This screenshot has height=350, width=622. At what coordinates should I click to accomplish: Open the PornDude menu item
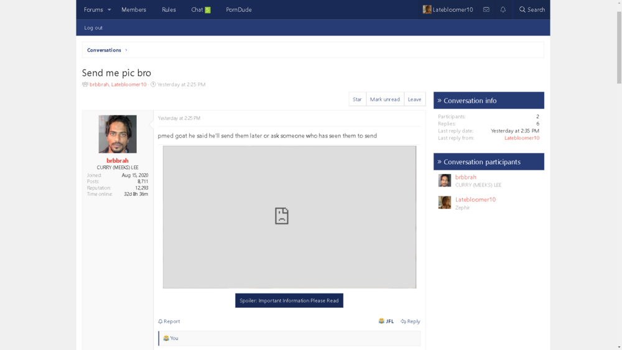pyautogui.click(x=239, y=9)
